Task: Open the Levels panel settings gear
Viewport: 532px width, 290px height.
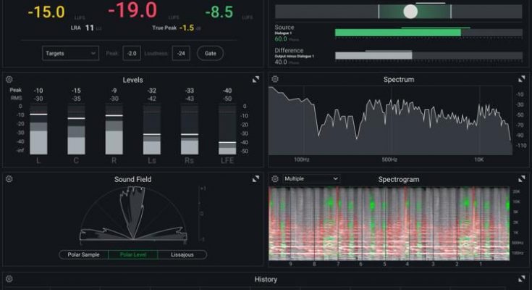Action: 9,80
